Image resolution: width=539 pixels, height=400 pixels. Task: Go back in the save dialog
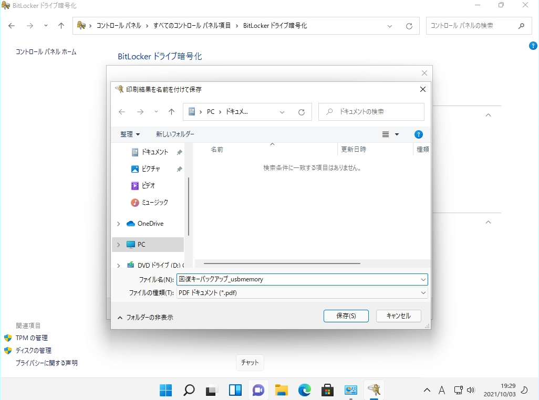pos(122,112)
